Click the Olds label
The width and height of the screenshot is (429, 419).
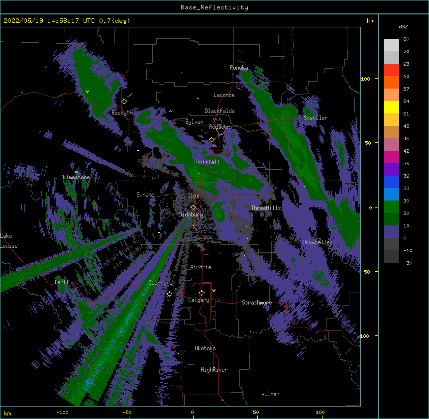(193, 196)
